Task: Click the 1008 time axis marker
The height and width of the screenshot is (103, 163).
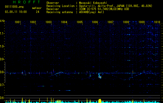Action: 126,22
